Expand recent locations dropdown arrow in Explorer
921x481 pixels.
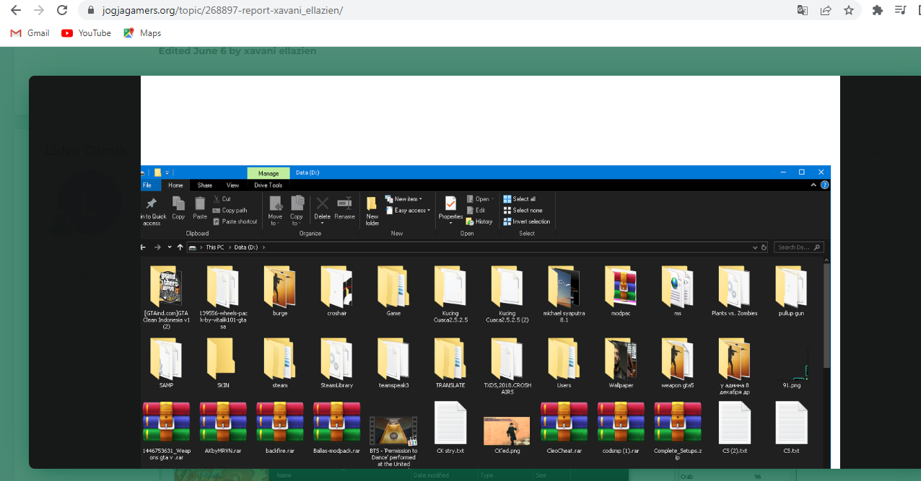point(170,247)
